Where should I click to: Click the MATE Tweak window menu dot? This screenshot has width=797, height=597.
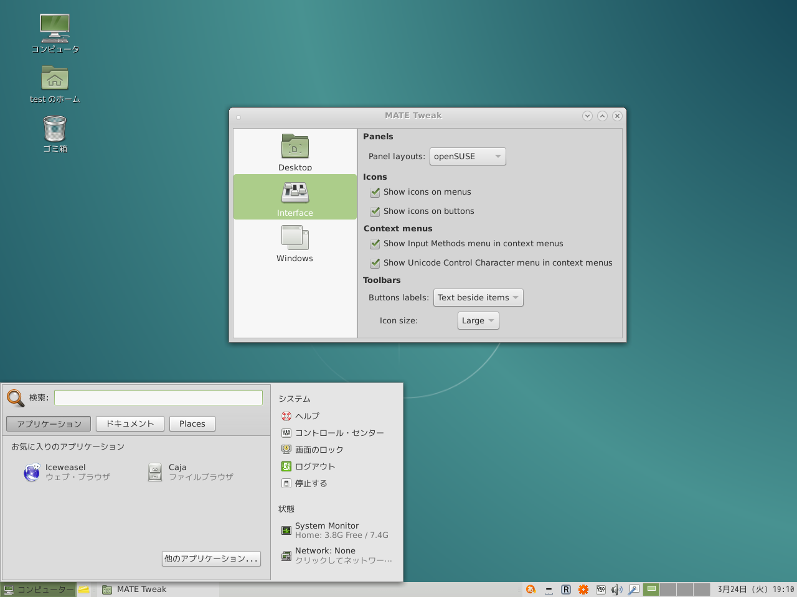click(238, 117)
